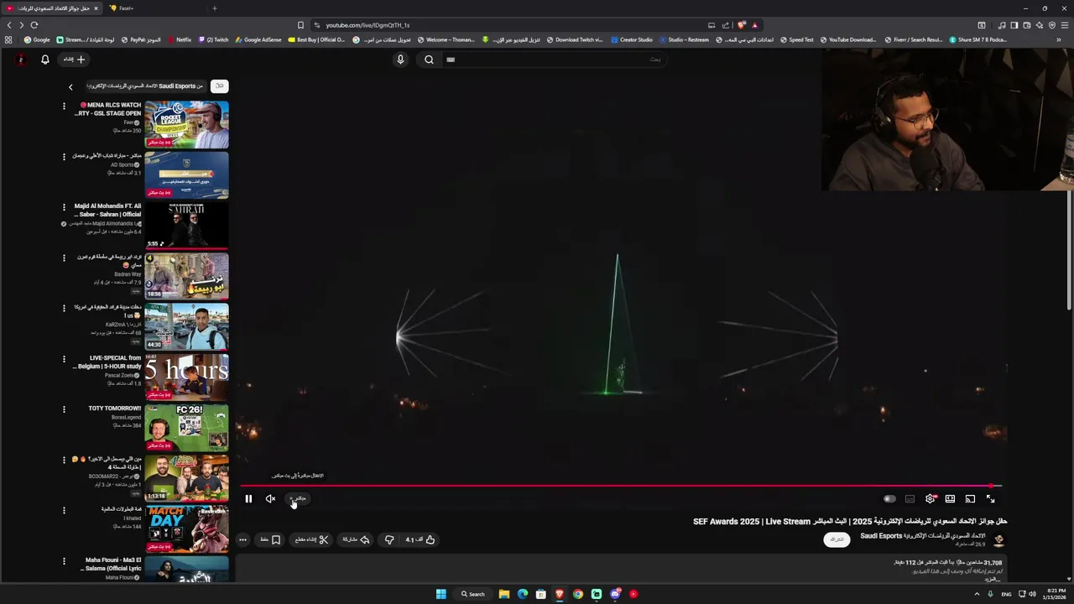The width and height of the screenshot is (1074, 604).
Task: Open Google Chrome from taskbar
Action: pos(577,594)
